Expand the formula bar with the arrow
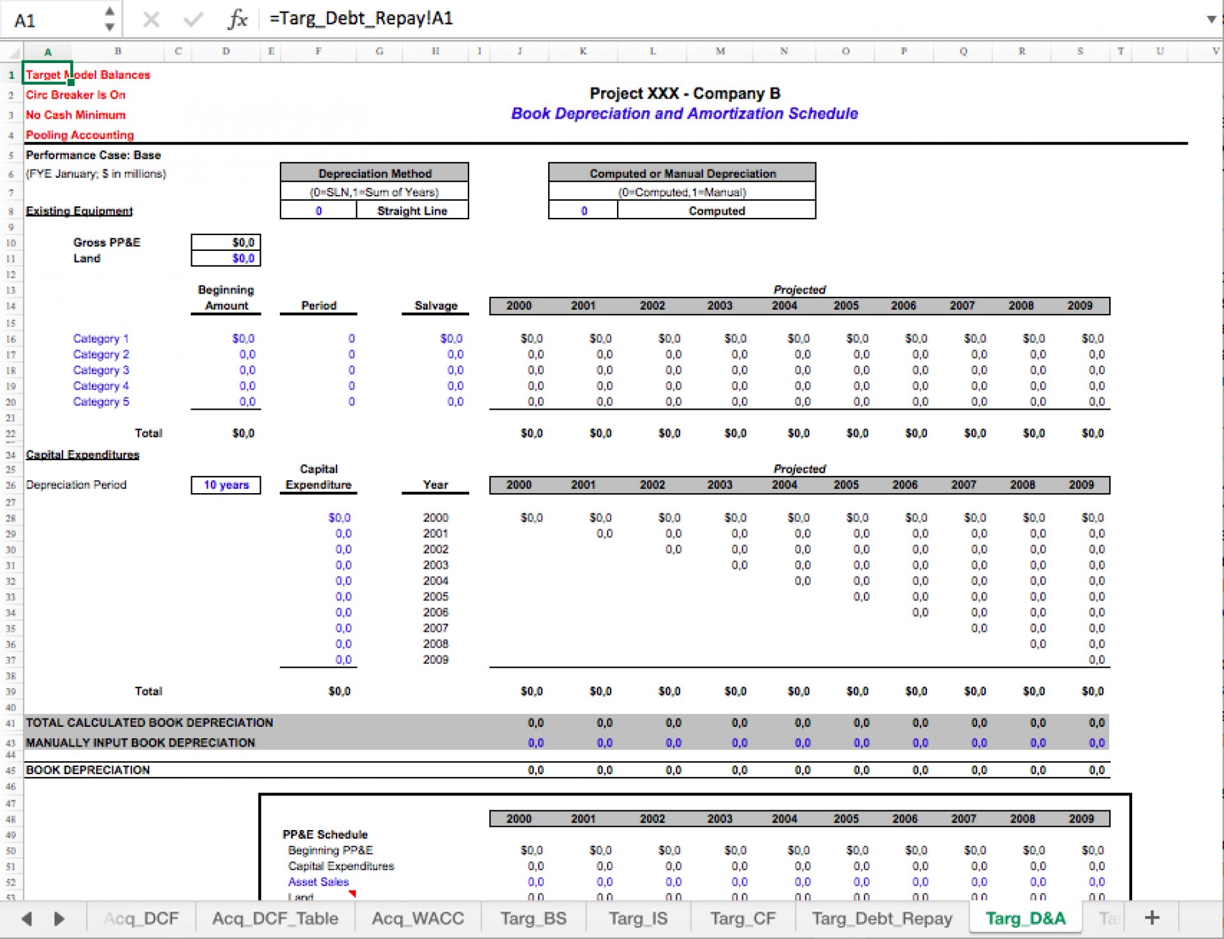The image size is (1224, 939). click(1211, 19)
